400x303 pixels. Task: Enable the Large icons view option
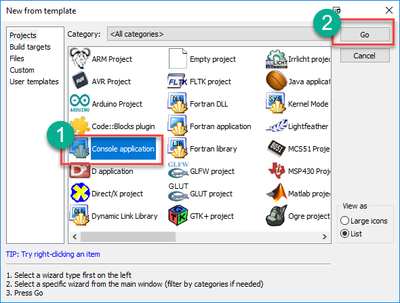pyautogui.click(x=344, y=221)
